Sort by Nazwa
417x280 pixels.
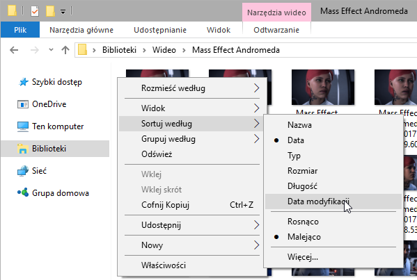click(333, 125)
